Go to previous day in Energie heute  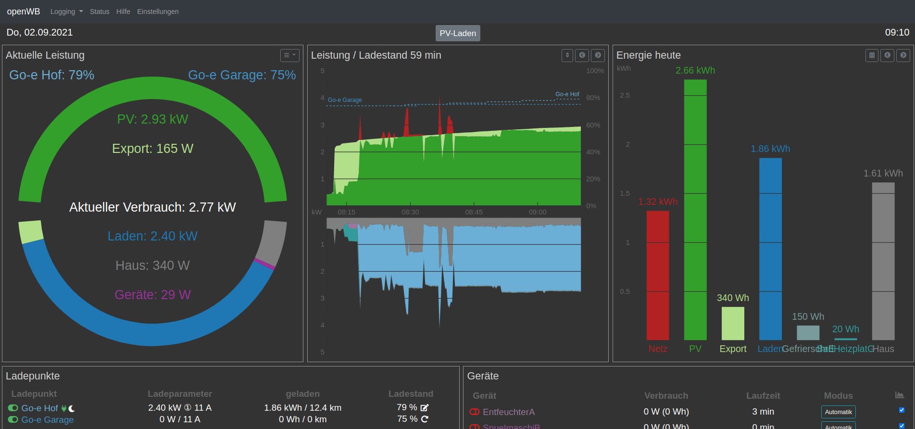click(x=888, y=55)
